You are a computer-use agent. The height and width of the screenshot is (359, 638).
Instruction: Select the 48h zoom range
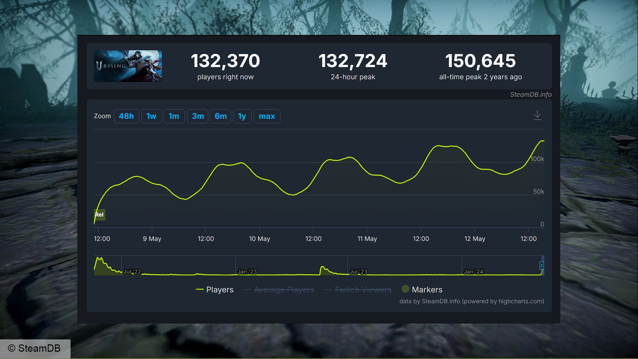pos(126,116)
